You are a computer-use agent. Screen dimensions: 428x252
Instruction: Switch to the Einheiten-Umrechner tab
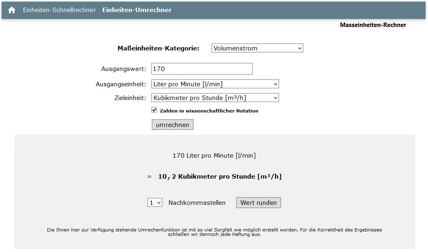tap(137, 10)
